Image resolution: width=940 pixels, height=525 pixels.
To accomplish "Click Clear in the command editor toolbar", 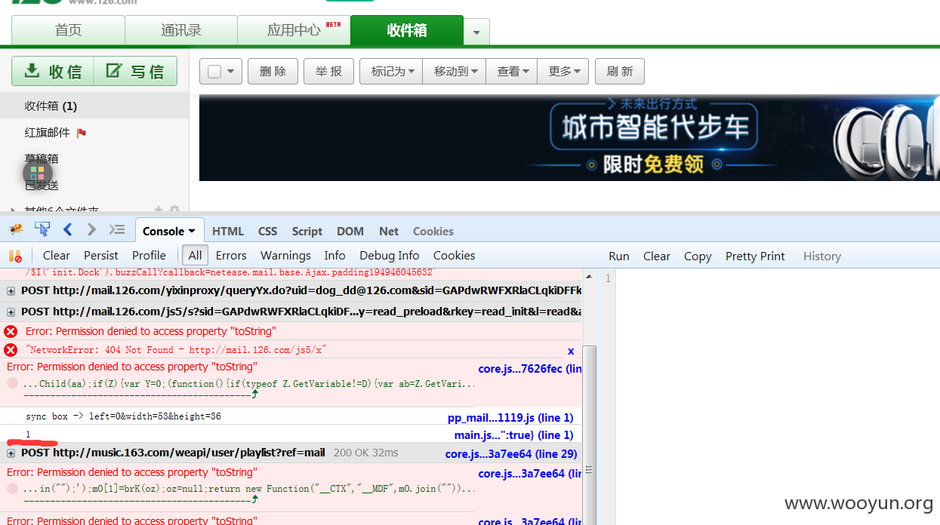I will click(x=657, y=256).
